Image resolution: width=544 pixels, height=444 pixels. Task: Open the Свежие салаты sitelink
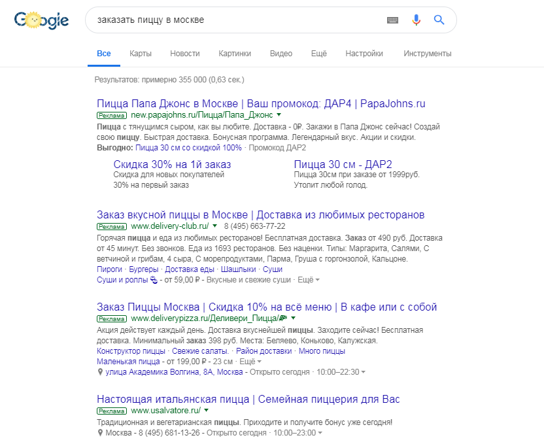(200, 351)
